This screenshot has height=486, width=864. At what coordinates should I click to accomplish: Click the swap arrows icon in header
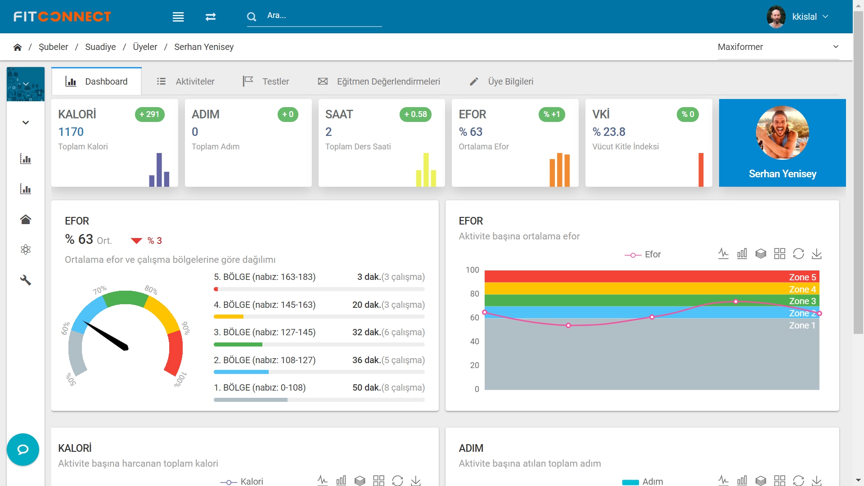click(211, 17)
